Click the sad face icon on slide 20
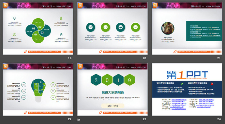This screenshot has height=124, width=225. (135, 27)
